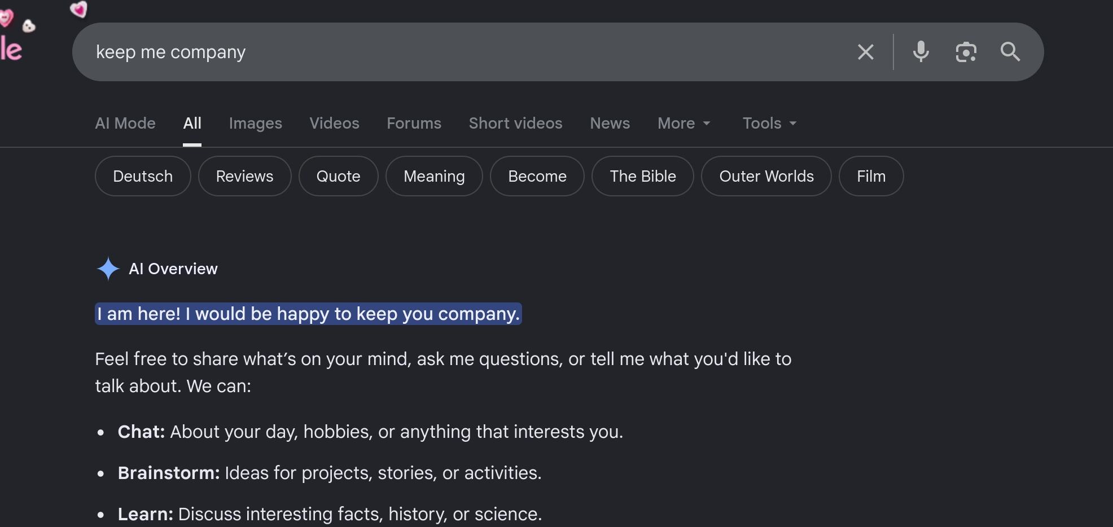Open the Short videos results
The height and width of the screenshot is (527, 1113).
click(515, 124)
